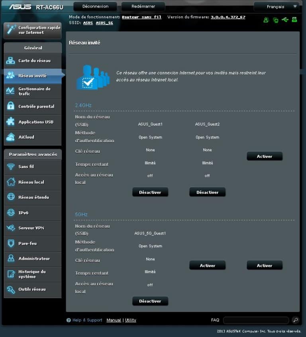The image size is (306, 337).
Task: Click the ASUS SSID link
Action: [x=88, y=23]
